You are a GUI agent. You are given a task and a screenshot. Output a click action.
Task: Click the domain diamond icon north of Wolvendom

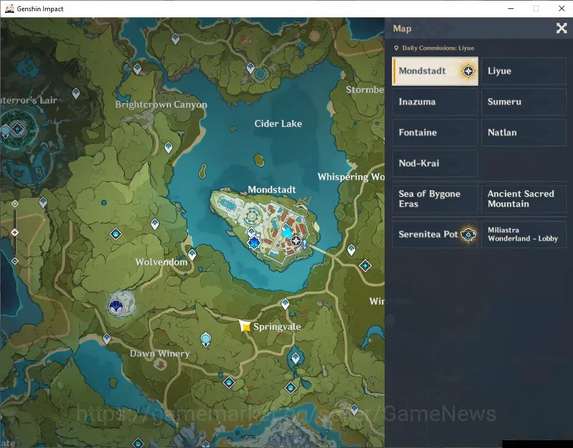tap(116, 234)
